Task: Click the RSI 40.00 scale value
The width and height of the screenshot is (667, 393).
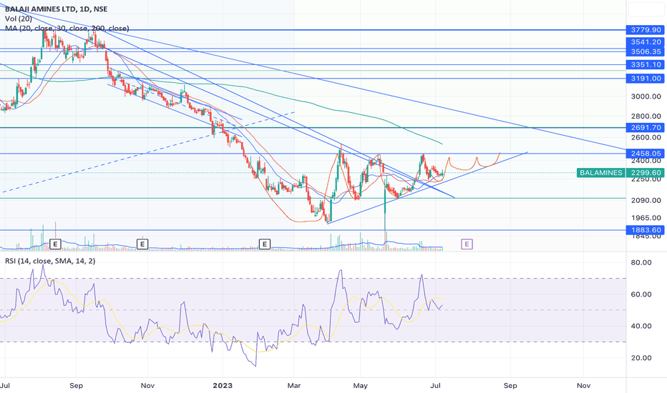Action: coord(641,326)
